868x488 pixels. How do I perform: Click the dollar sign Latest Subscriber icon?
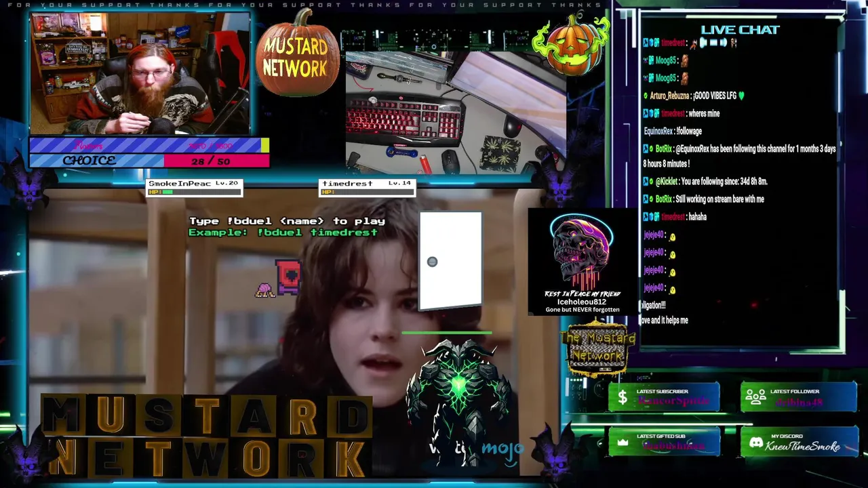tap(622, 398)
